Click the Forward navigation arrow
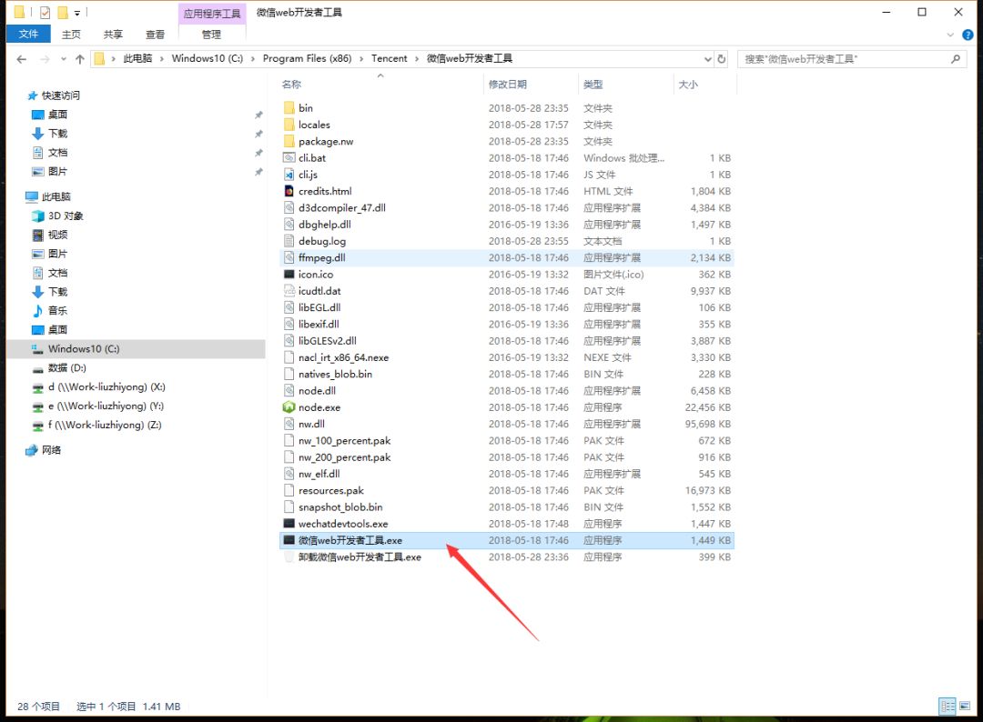 (x=45, y=59)
